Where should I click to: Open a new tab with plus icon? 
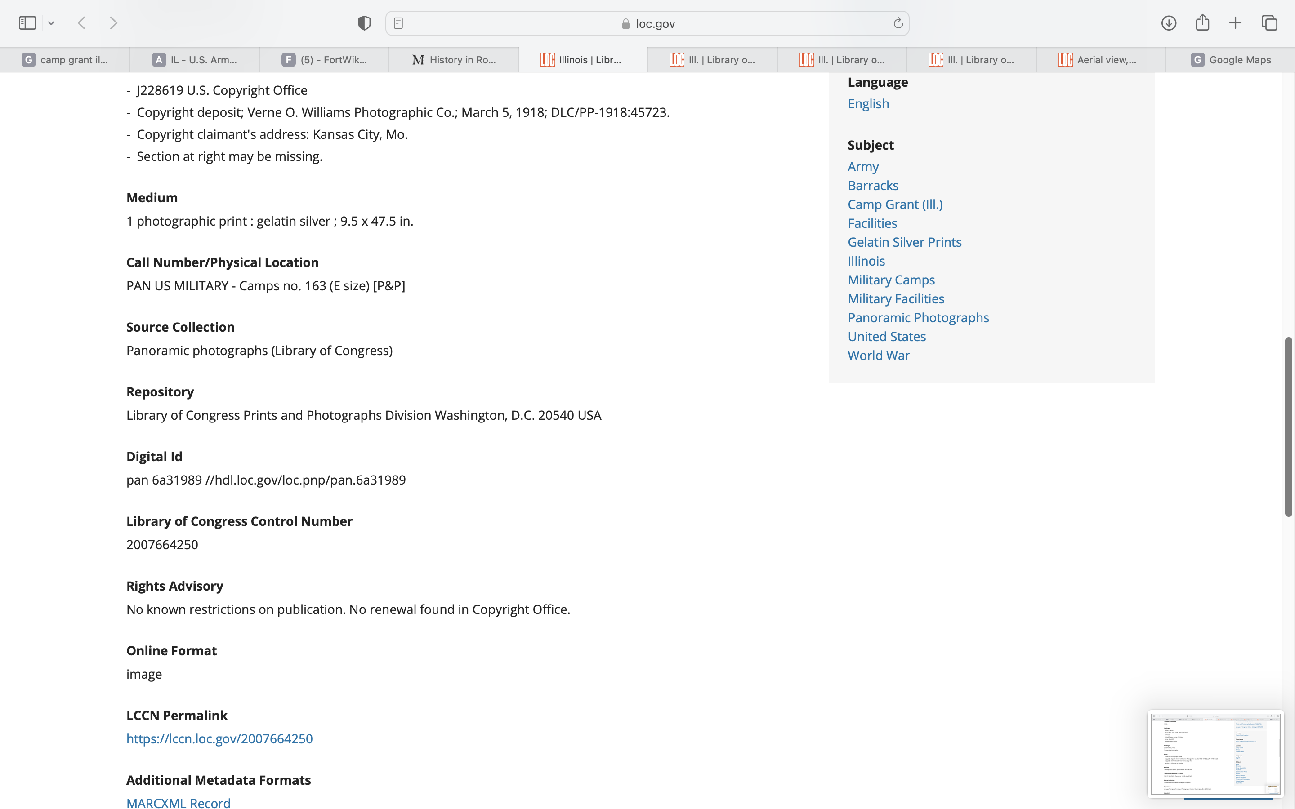1235,23
